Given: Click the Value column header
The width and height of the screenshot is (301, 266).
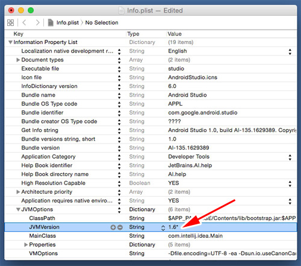Looking at the screenshot, I should tap(175, 34).
